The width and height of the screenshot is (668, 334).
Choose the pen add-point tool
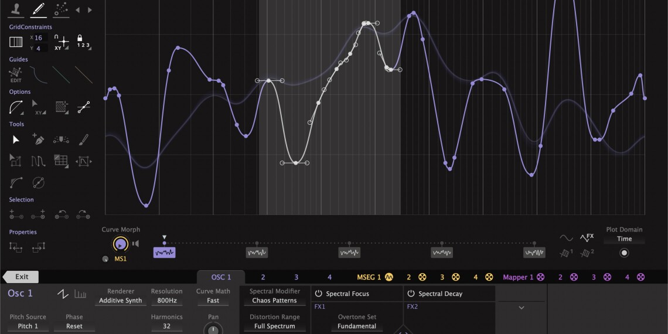pos(38,139)
